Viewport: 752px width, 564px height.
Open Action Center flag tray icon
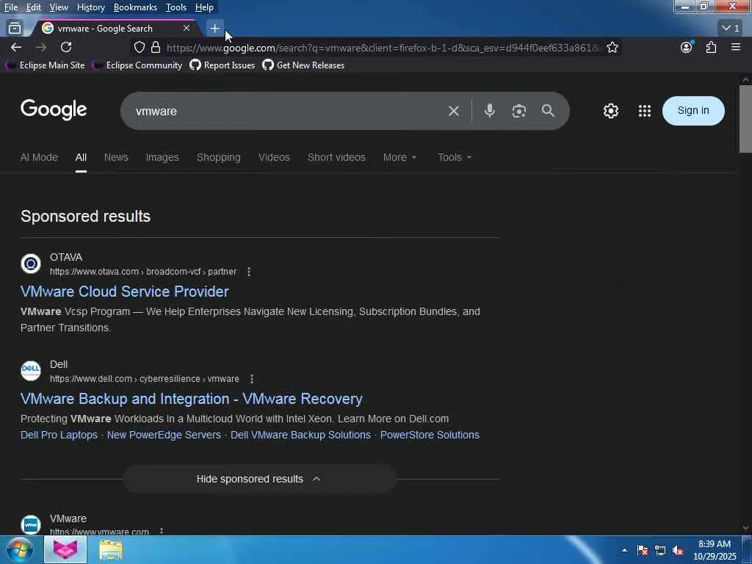[x=642, y=550]
